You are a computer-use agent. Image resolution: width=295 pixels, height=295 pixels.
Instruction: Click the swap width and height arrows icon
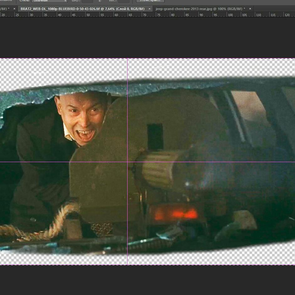pyautogui.click(x=100, y=1)
